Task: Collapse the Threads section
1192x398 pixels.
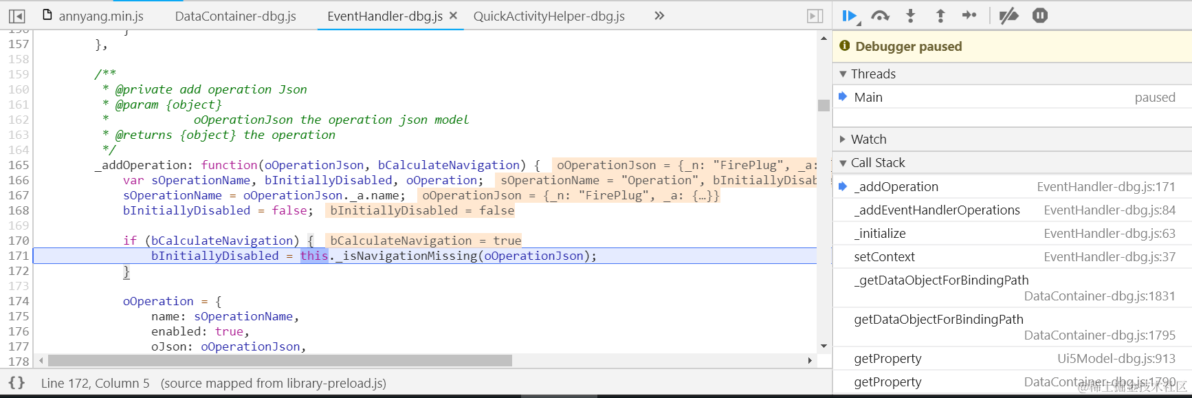Action: pos(843,74)
